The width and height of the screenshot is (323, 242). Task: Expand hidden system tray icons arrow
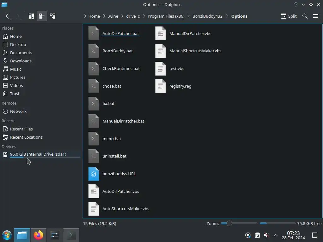(x=276, y=235)
